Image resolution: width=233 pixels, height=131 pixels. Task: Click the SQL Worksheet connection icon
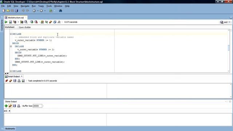pyautogui.click(x=51, y=11)
